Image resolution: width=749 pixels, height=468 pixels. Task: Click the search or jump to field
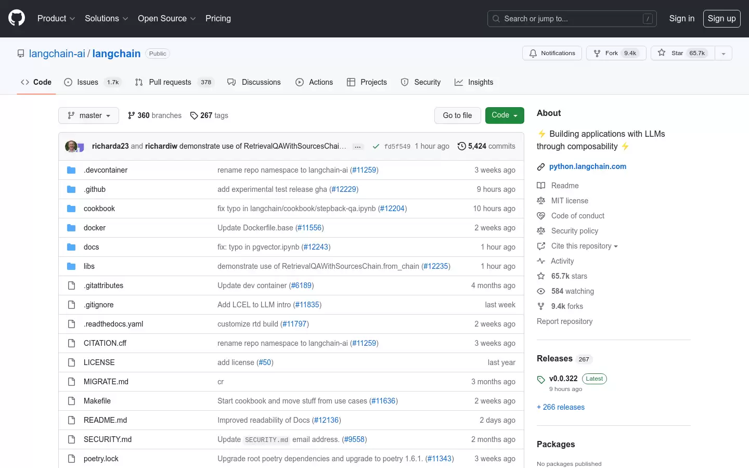[572, 19]
